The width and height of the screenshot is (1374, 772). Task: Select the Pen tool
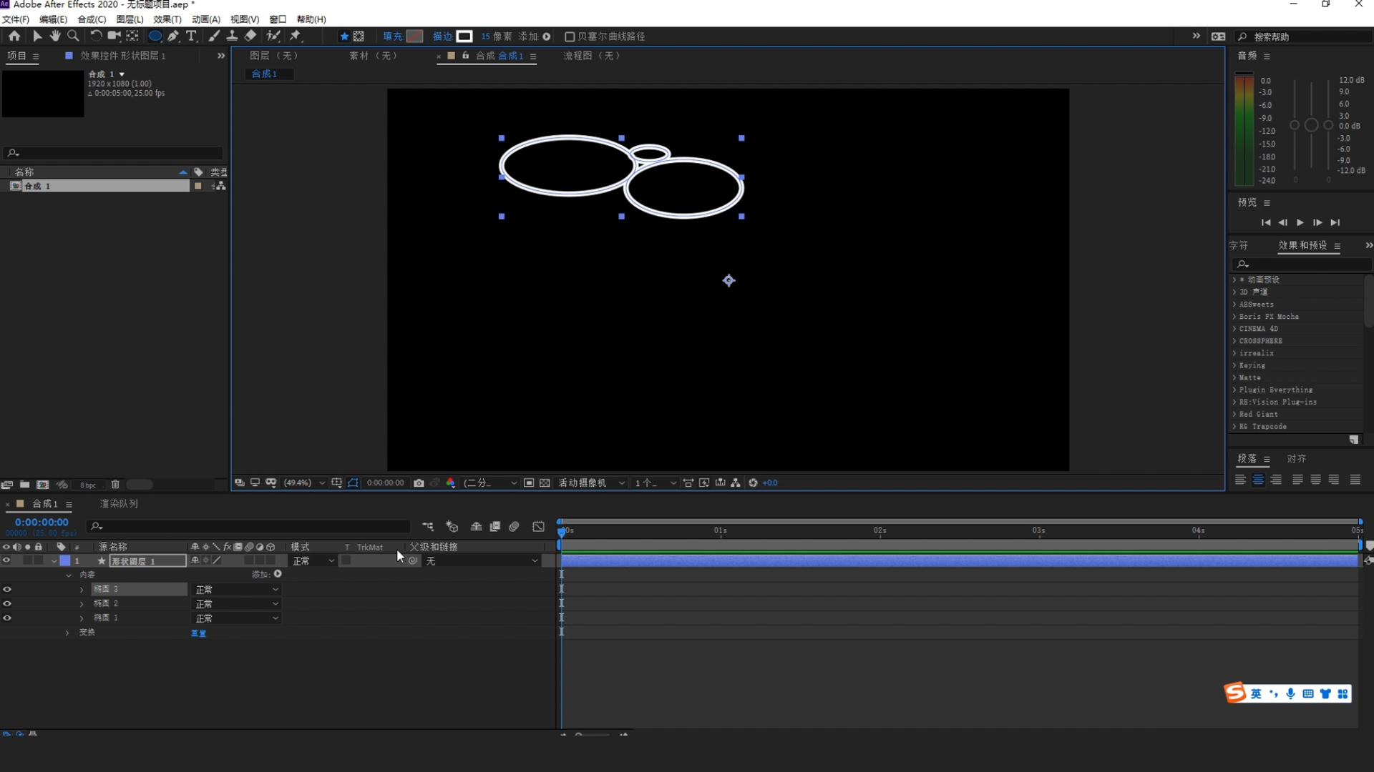coord(173,36)
